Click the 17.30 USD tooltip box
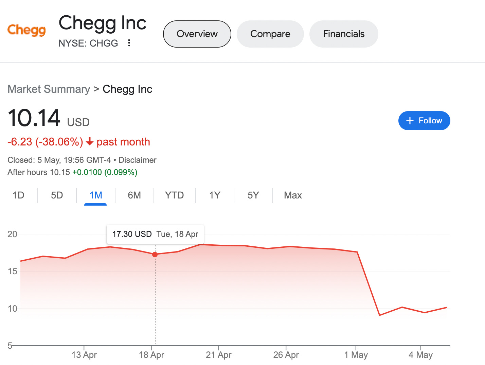The image size is (485, 365). pos(155,234)
